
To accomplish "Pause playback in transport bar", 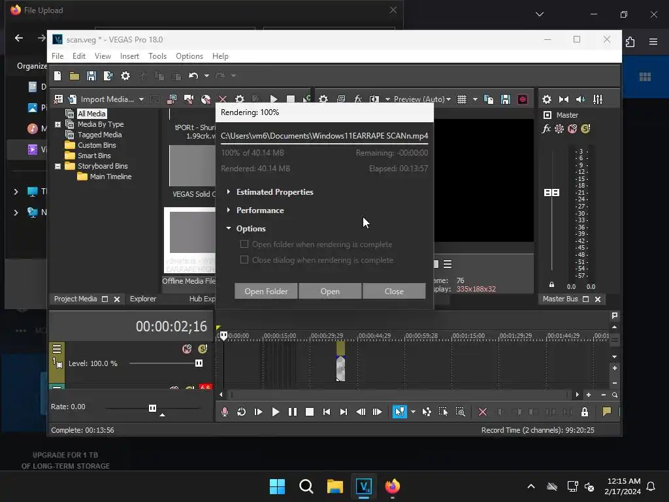I will 293,412.
